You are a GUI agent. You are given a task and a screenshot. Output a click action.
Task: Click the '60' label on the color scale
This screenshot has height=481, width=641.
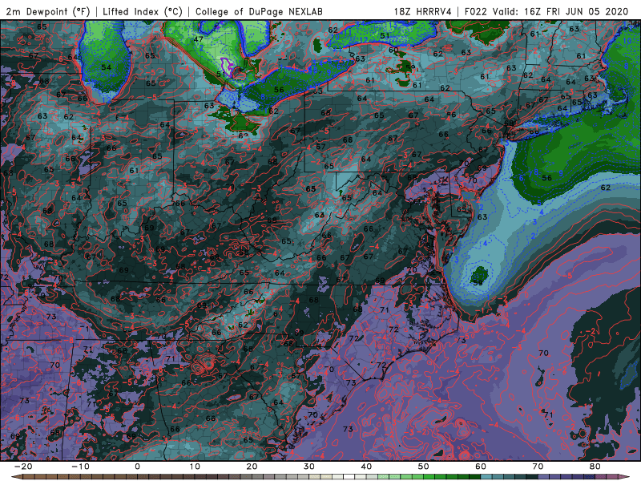pos(481,467)
